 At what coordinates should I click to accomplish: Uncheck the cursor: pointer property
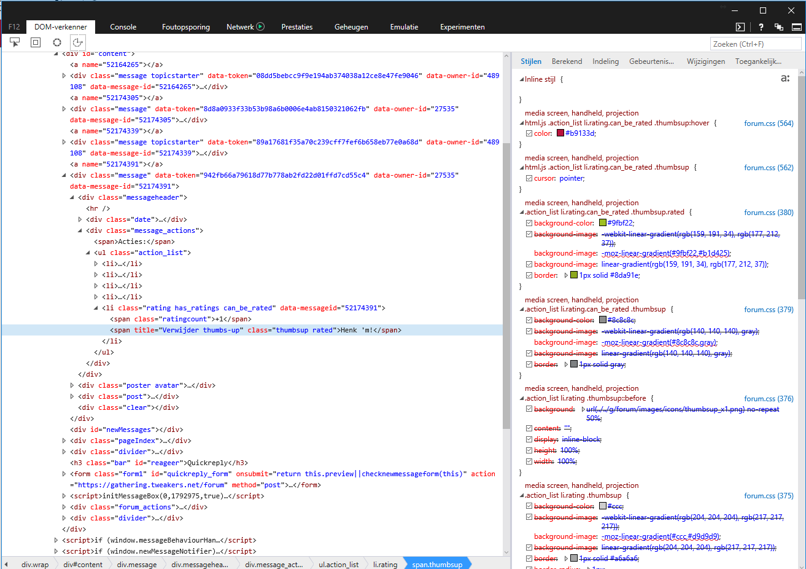(x=529, y=178)
